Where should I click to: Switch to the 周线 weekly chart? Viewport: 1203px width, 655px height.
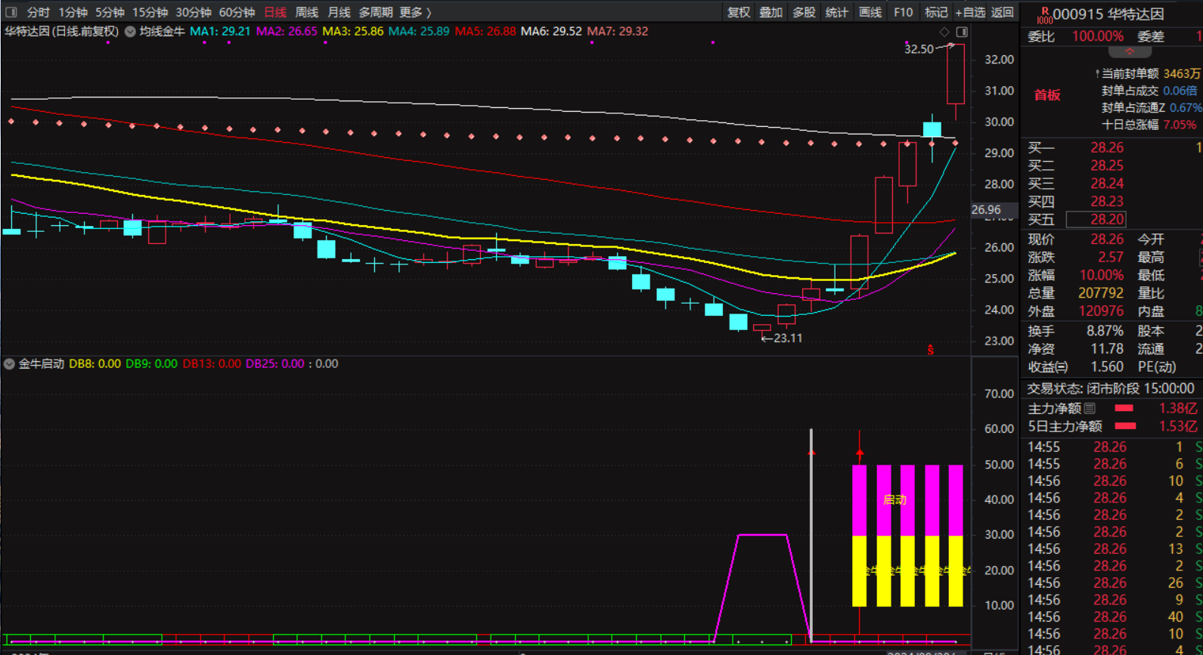[306, 12]
